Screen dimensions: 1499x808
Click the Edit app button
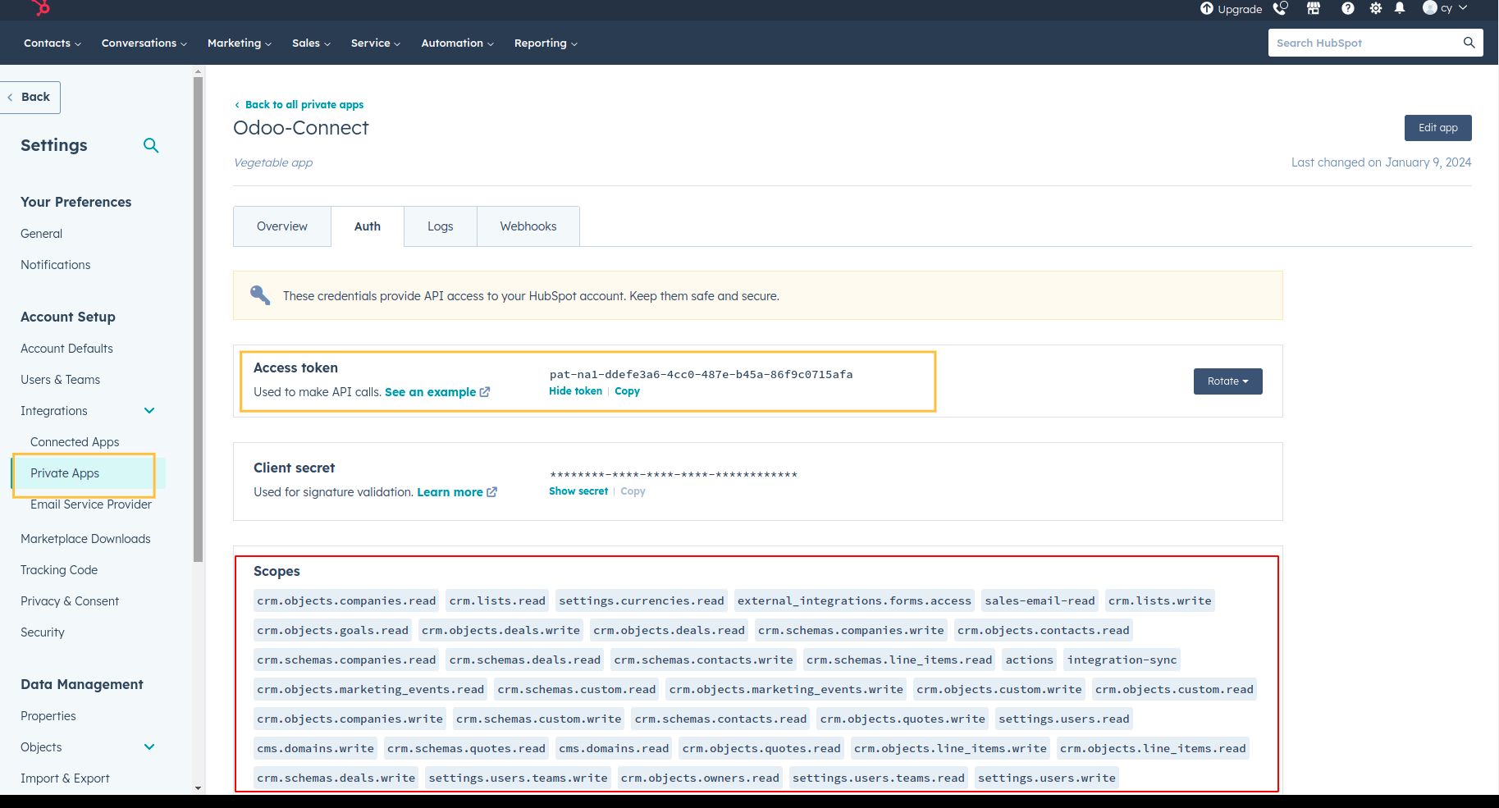tap(1437, 128)
